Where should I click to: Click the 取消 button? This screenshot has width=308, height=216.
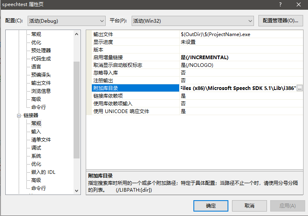click(249, 205)
